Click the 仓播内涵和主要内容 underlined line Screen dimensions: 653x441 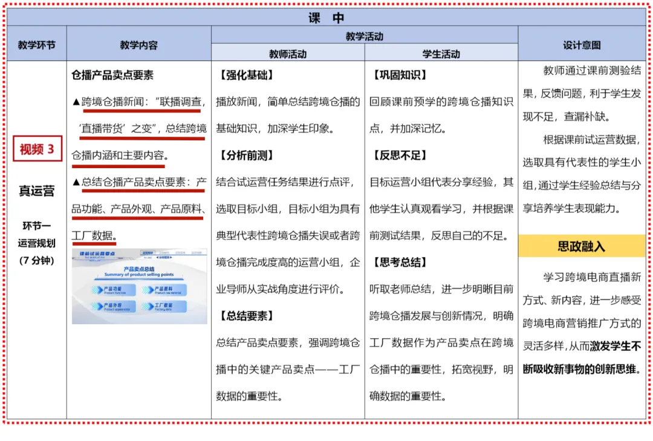click(x=120, y=155)
